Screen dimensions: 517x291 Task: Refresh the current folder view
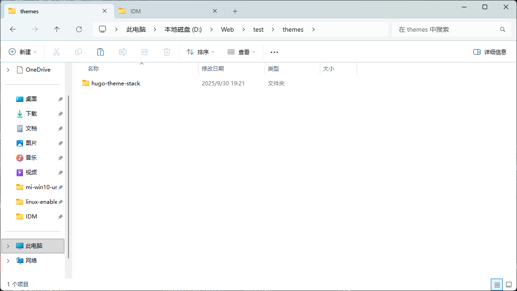pyautogui.click(x=79, y=29)
